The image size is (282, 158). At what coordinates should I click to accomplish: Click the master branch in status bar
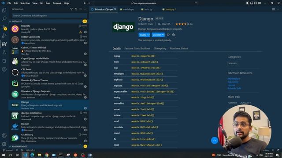coord(8,150)
